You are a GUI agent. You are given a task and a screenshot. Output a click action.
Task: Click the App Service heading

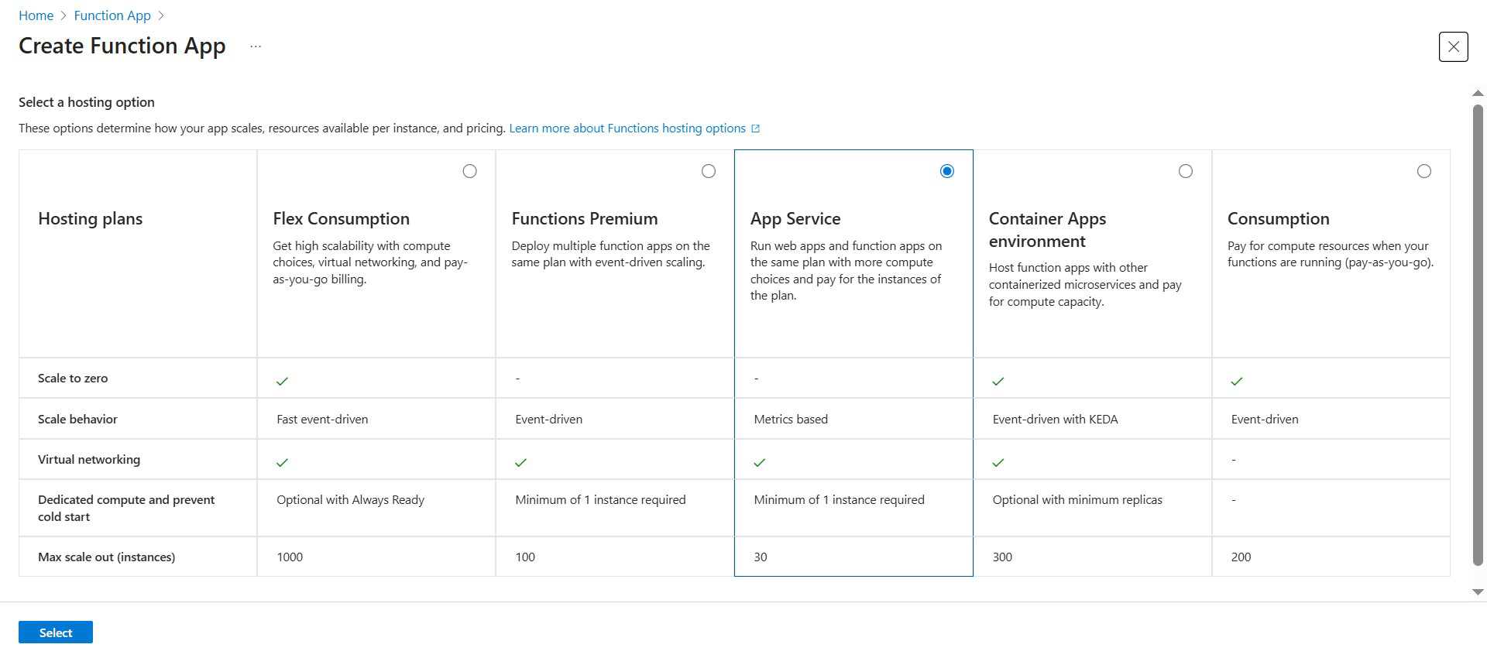click(795, 219)
